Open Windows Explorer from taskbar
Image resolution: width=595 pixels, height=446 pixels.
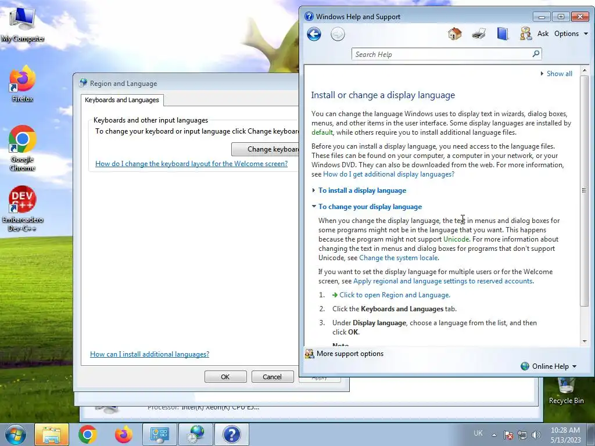coord(52,434)
